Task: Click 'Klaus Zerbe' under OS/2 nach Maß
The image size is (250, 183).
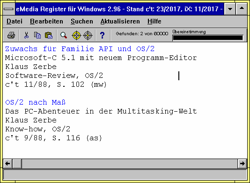Action: 31,120
